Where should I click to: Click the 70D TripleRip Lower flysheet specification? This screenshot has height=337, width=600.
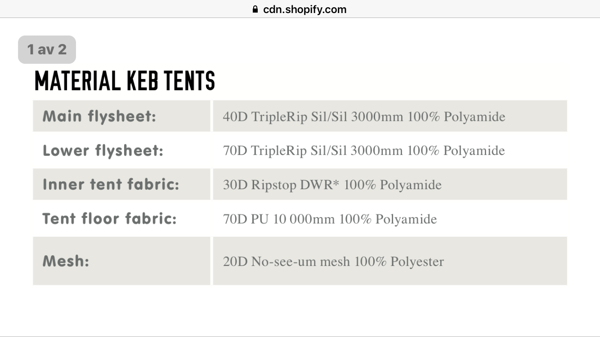[364, 151]
